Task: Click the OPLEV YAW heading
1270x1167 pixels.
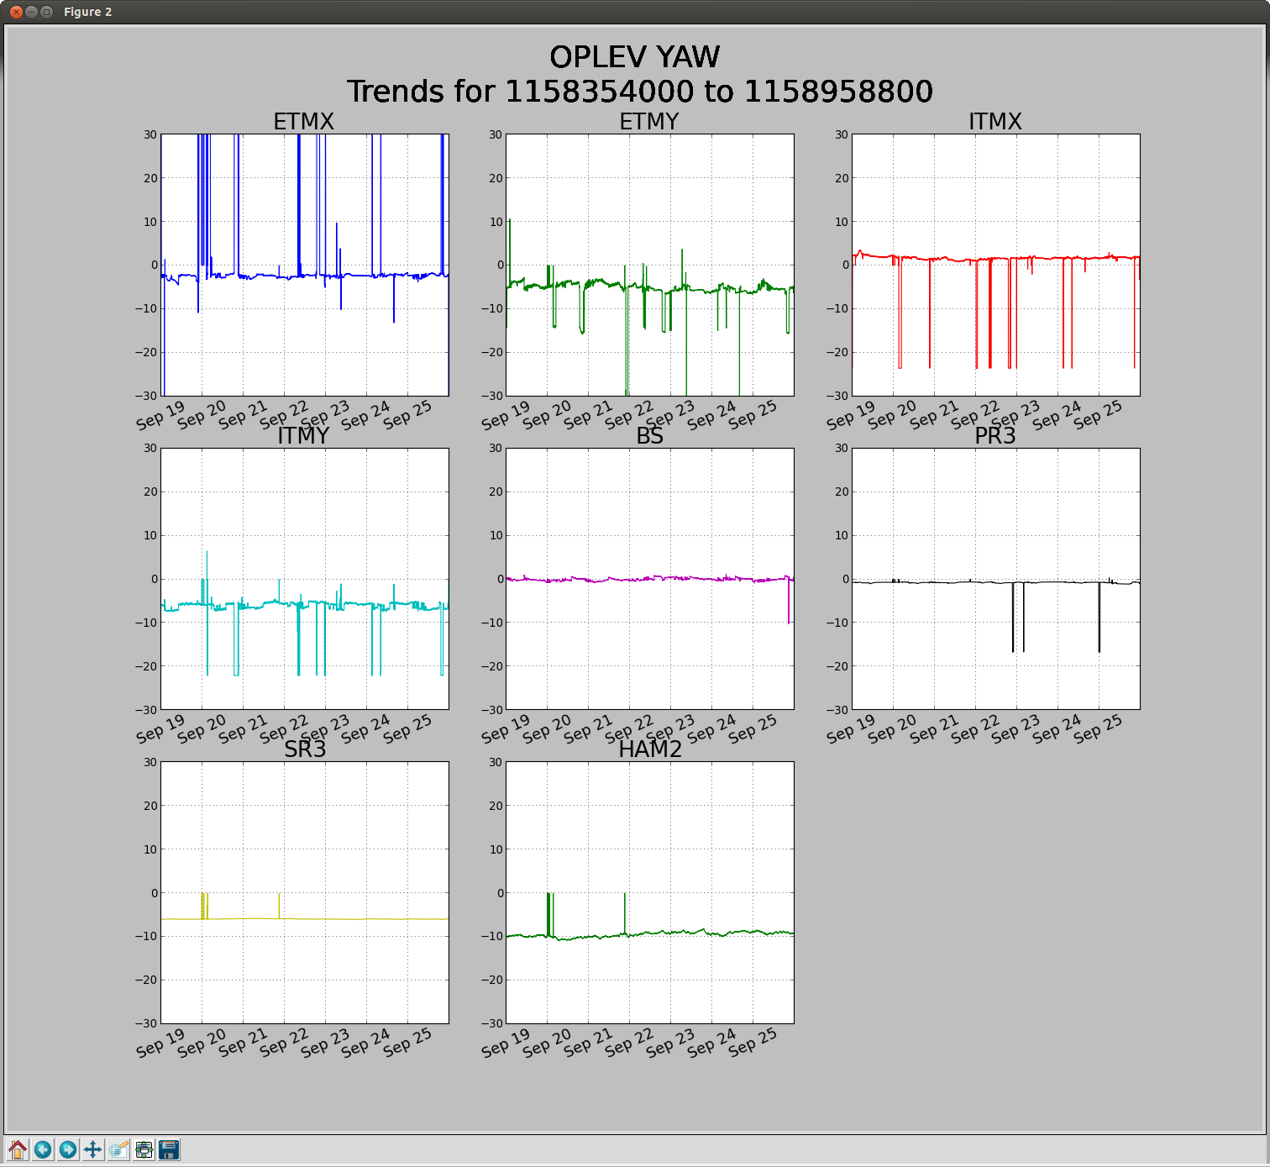Action: tap(635, 57)
